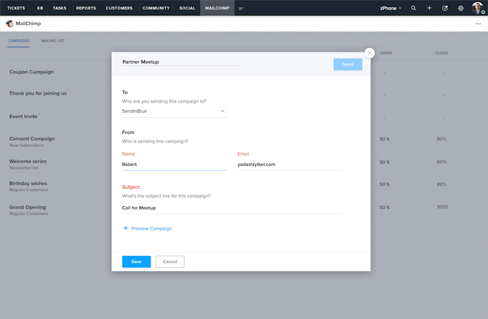
Task: Open the search icon in the top bar
Action: 412,7
